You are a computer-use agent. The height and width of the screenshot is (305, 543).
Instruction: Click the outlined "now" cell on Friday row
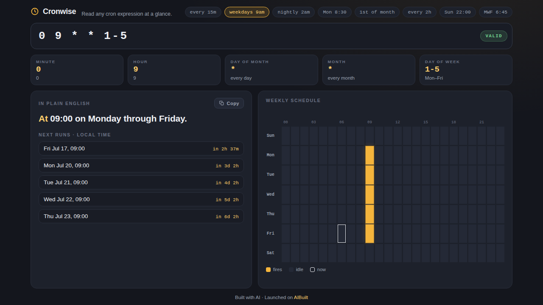(341, 233)
